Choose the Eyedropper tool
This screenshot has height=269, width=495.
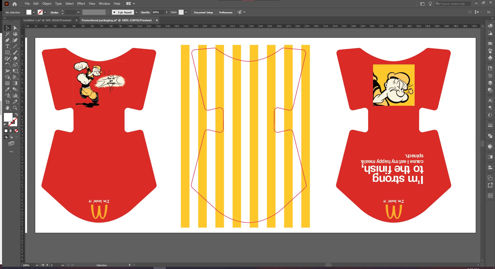tap(7, 89)
